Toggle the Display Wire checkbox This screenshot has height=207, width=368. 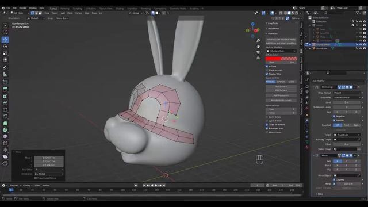pyautogui.click(x=267, y=74)
